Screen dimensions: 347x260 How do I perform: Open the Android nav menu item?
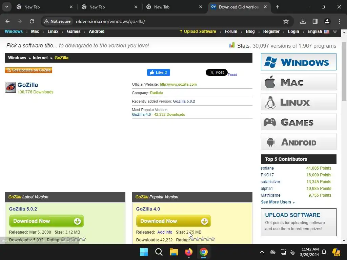pyautogui.click(x=97, y=31)
